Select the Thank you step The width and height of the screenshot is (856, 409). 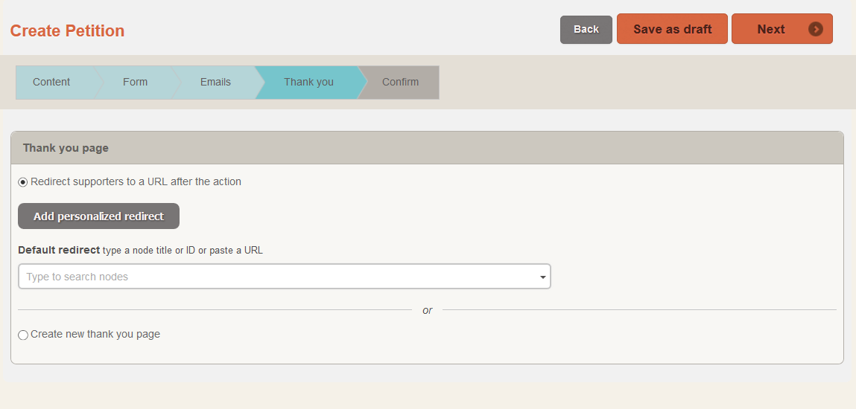(x=308, y=83)
